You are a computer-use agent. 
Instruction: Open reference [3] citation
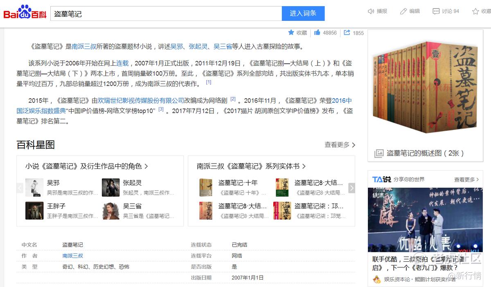point(161,109)
